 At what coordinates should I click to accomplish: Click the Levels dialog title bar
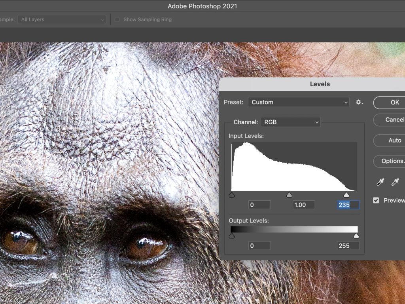tap(312, 84)
